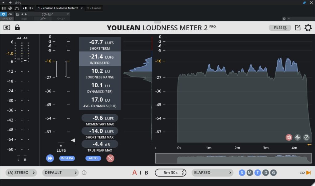
Task: Click the ペースト paste button
Action: coord(61,19)
